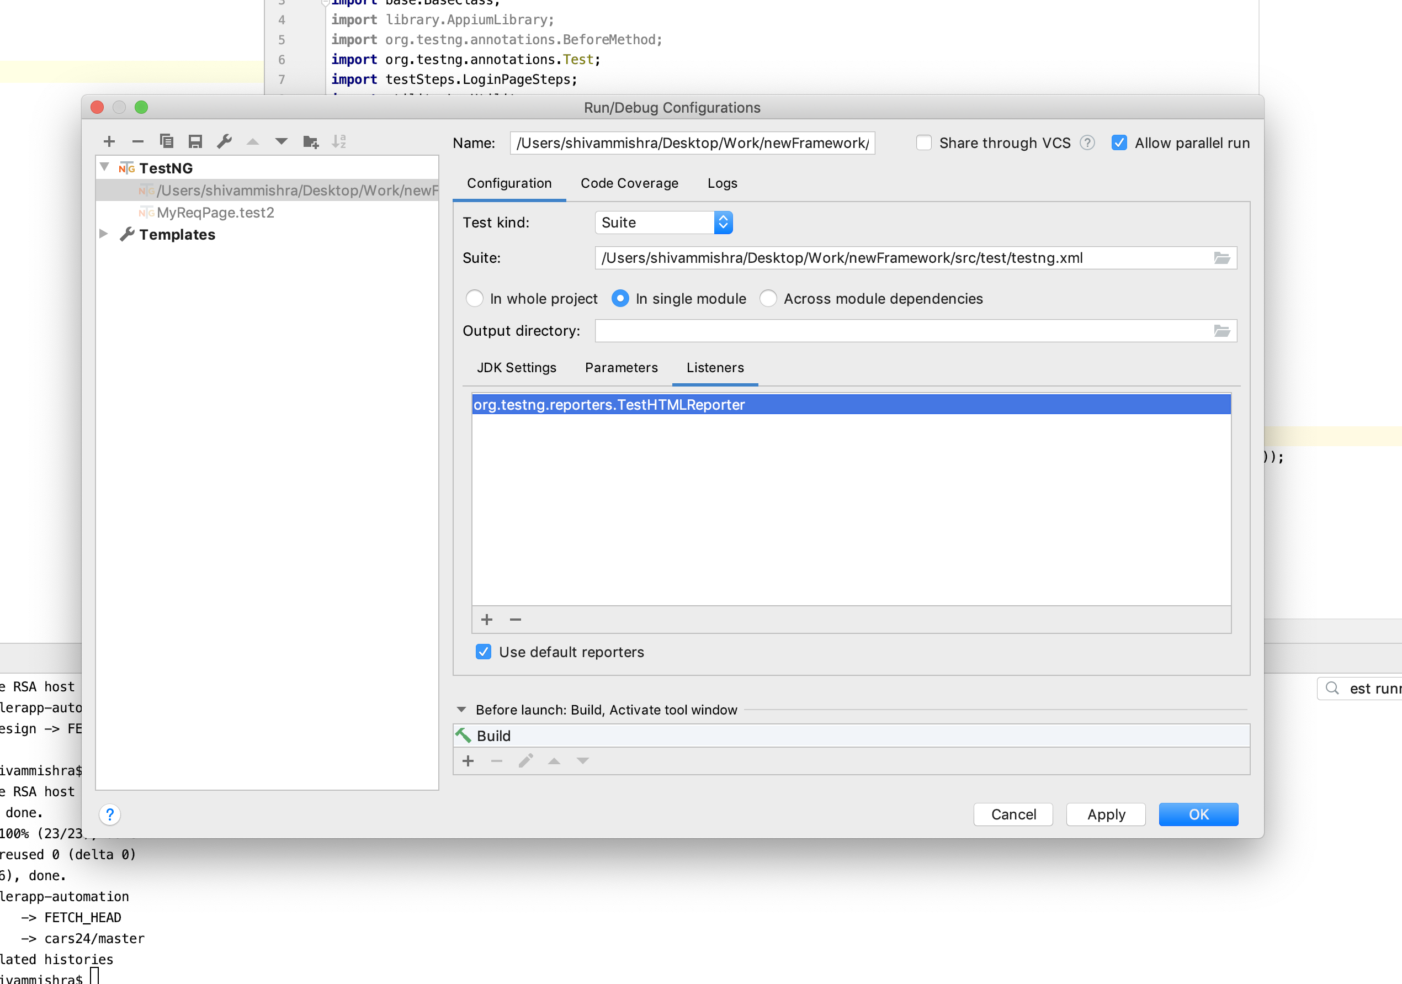Click the search icon in the background window
The width and height of the screenshot is (1402, 984).
pos(1332,689)
